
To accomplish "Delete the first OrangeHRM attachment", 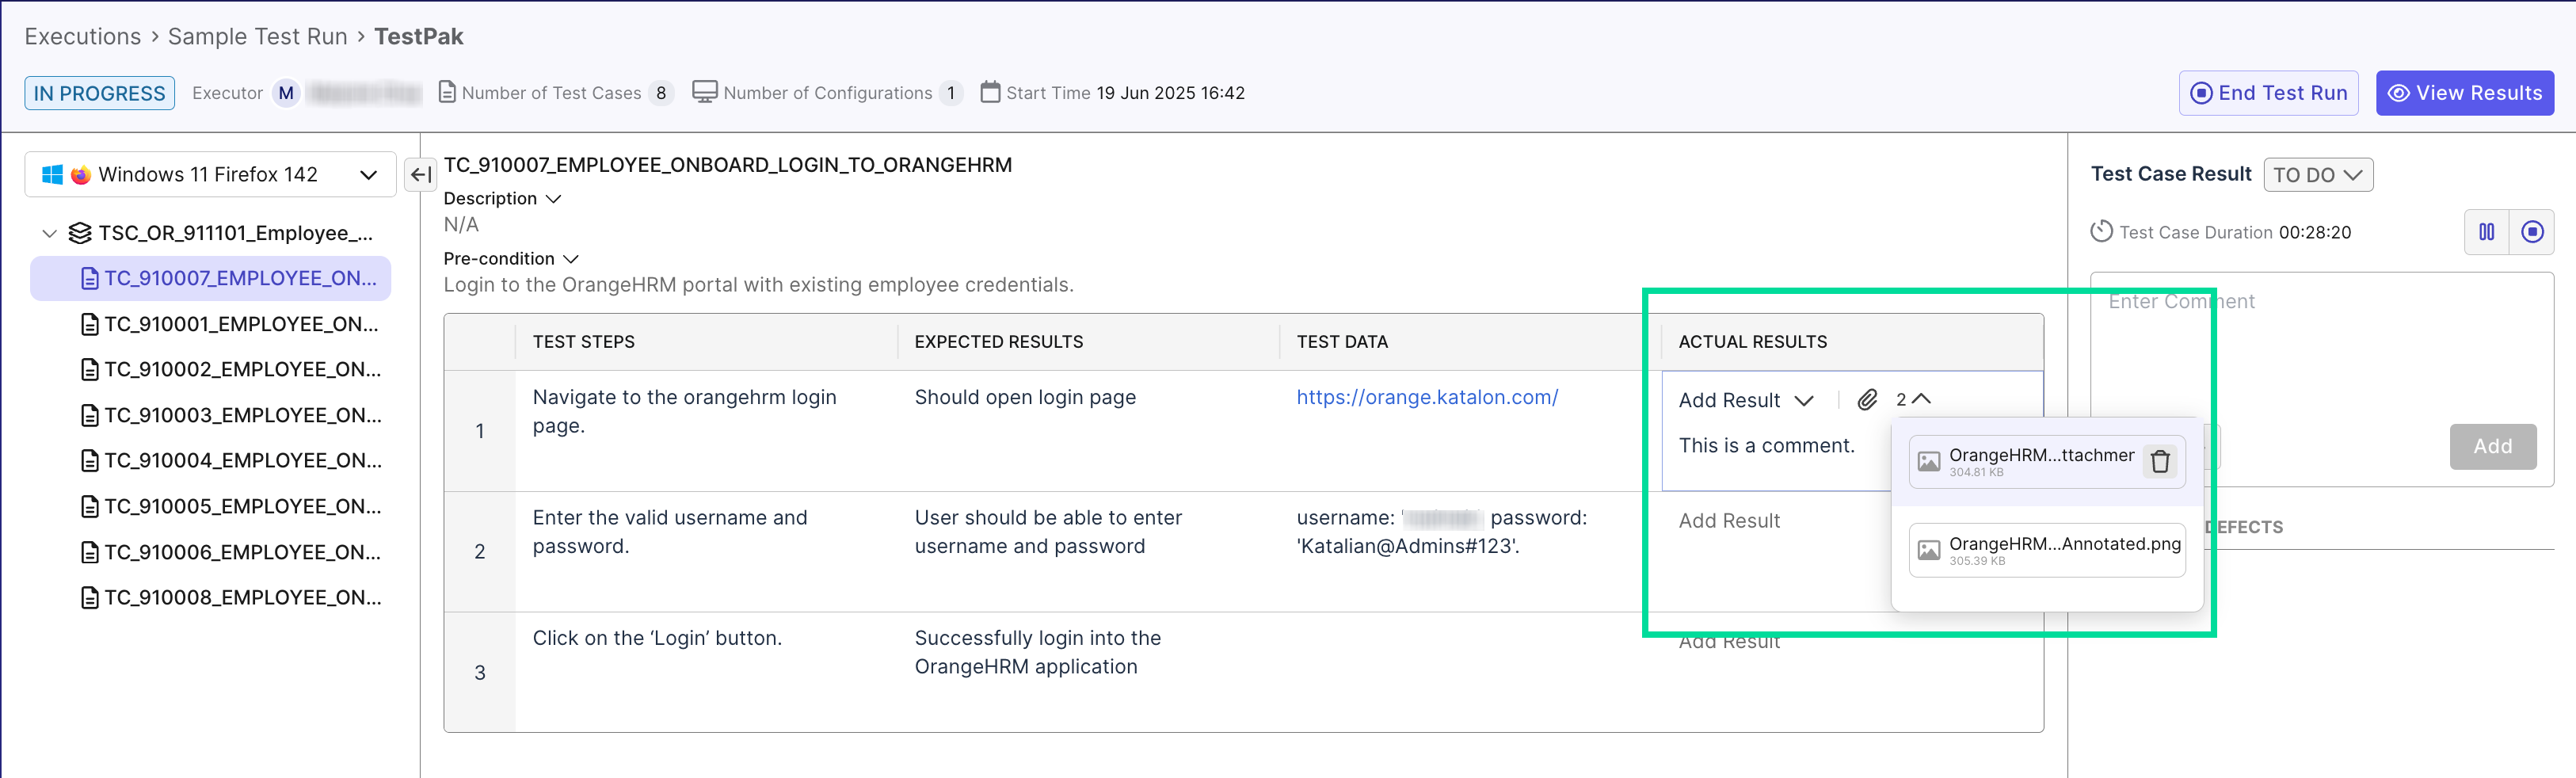I will [x=2160, y=462].
